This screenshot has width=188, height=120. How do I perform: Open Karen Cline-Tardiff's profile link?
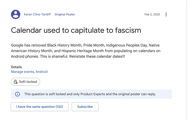[x=37, y=15]
